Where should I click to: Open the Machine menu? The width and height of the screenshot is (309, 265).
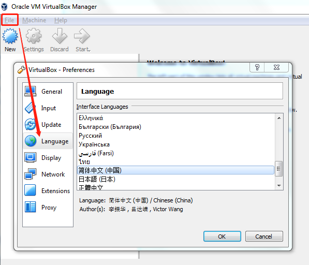(x=34, y=20)
